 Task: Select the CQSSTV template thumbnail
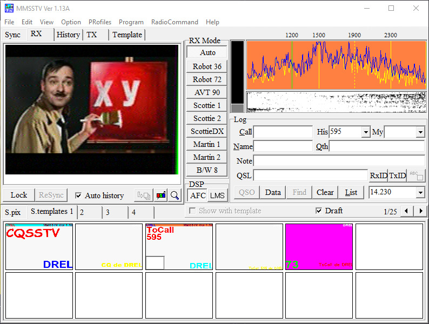[39, 247]
